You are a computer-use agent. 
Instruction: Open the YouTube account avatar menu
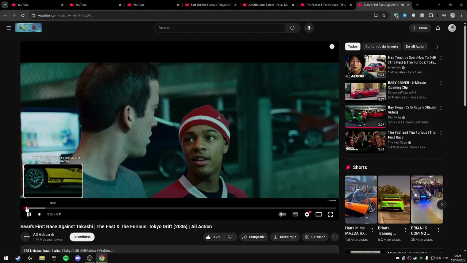click(x=452, y=28)
